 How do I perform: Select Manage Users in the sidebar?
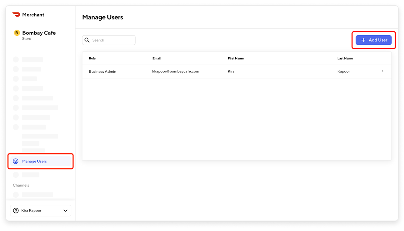[x=34, y=161]
